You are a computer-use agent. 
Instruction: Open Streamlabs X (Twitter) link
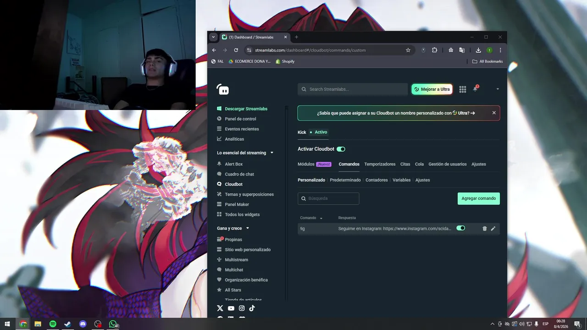220,308
